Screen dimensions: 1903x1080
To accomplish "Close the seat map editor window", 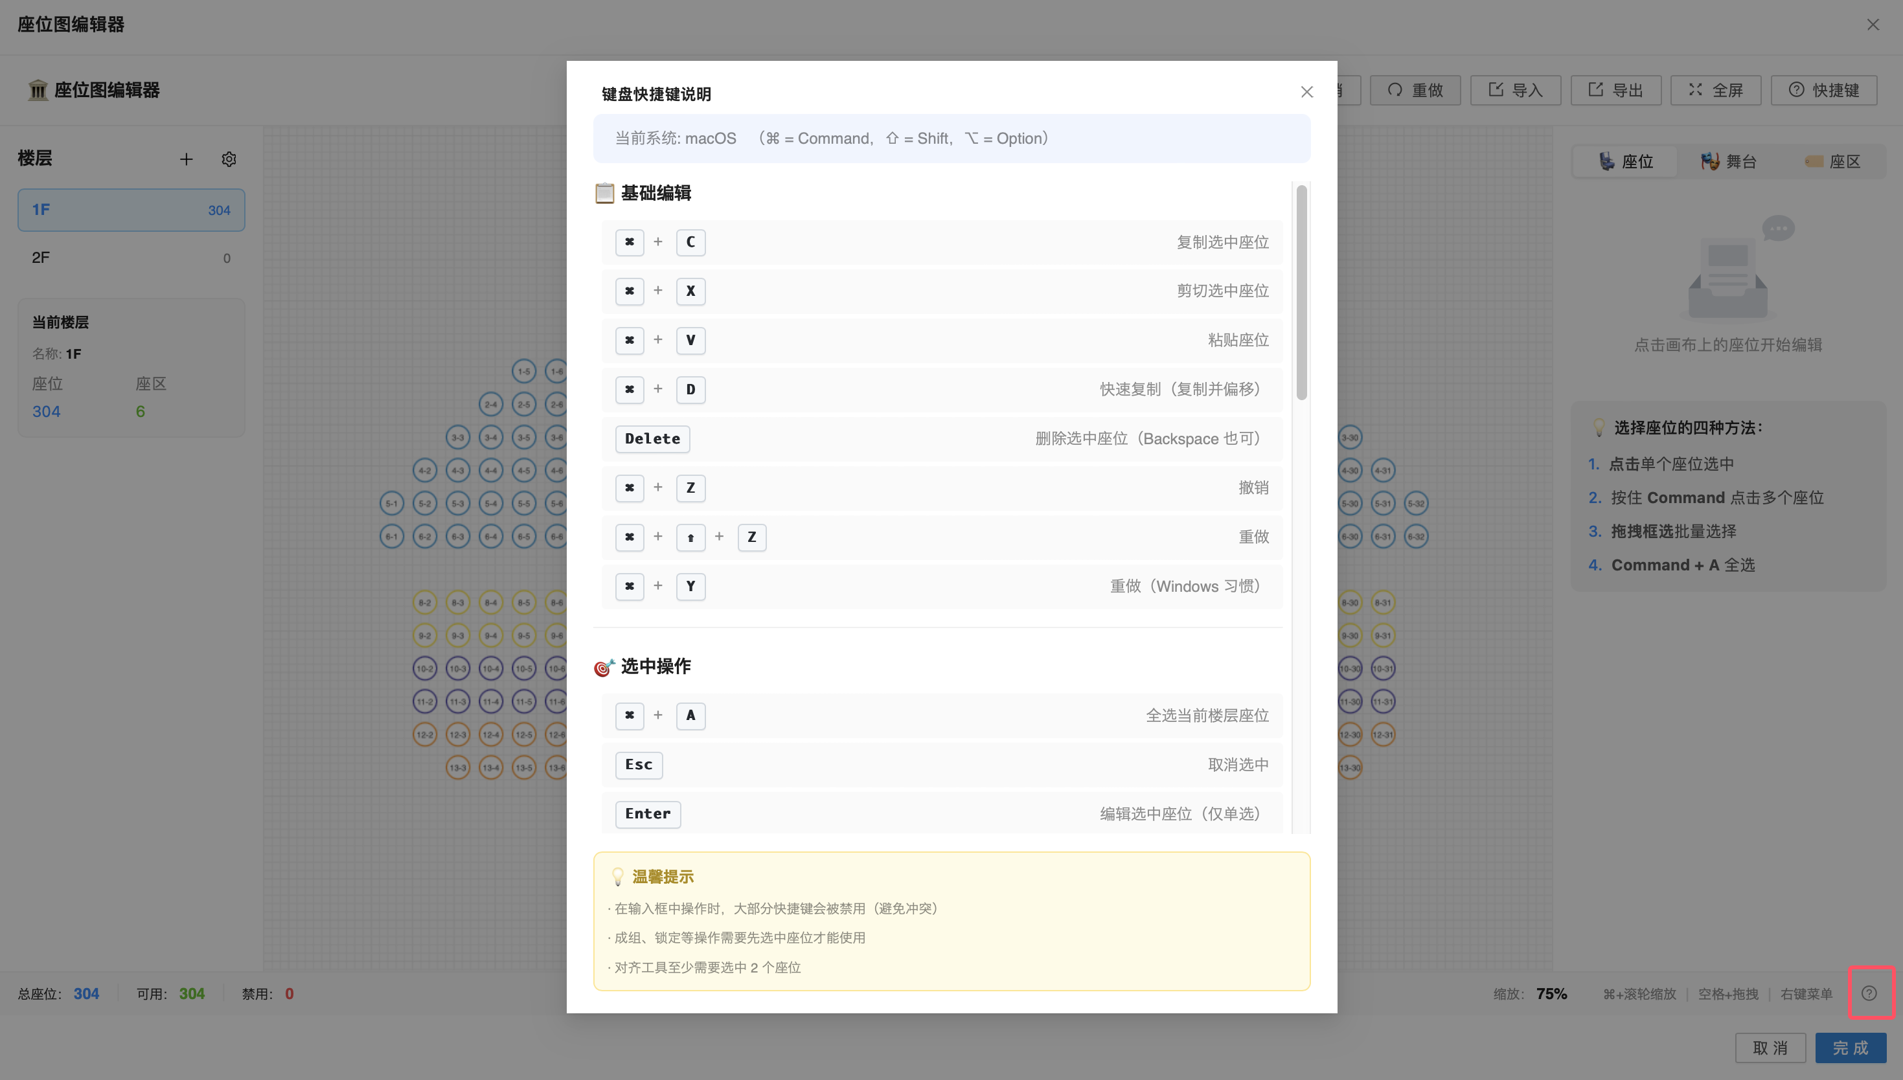I will (x=1873, y=25).
